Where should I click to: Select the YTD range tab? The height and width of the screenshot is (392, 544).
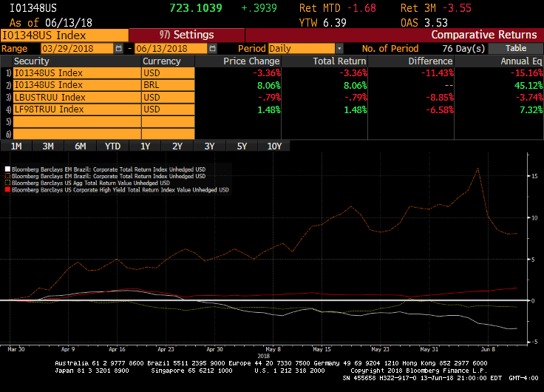click(113, 146)
